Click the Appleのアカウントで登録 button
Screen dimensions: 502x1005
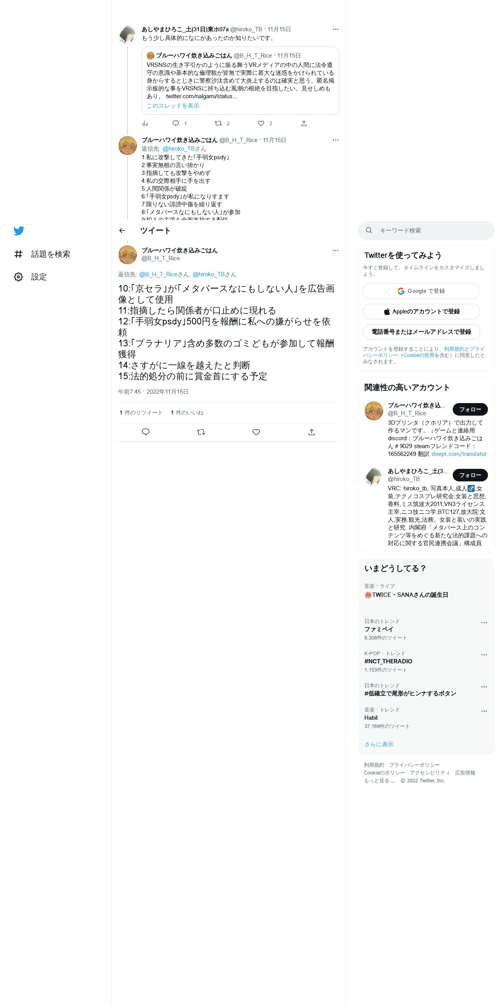(x=421, y=312)
